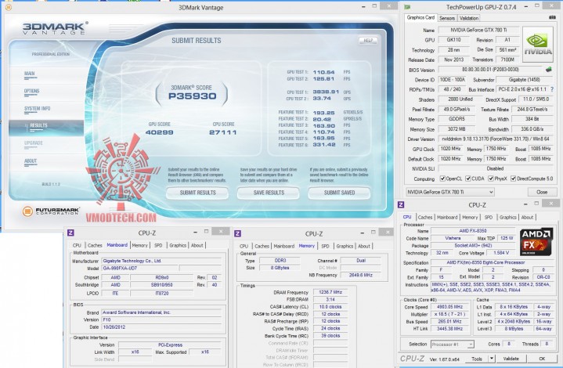Open SPD tab in the CPU-Z CPU window
The image size is (563, 368).
coord(489,217)
